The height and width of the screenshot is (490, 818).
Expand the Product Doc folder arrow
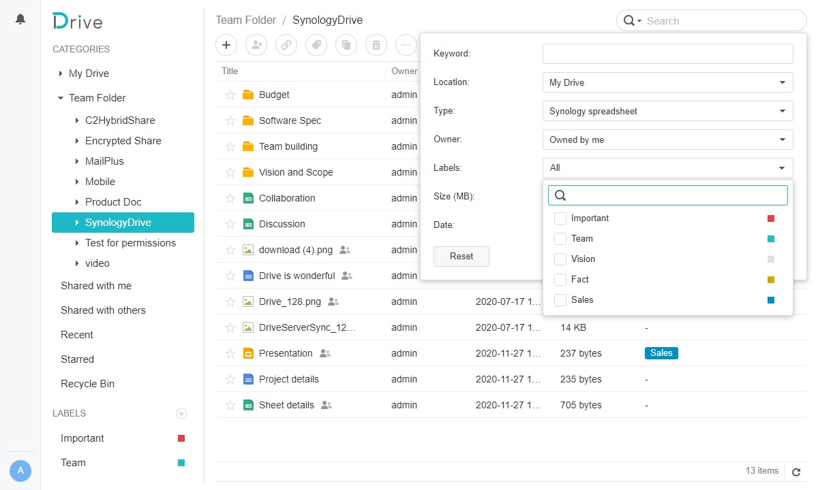[77, 202]
